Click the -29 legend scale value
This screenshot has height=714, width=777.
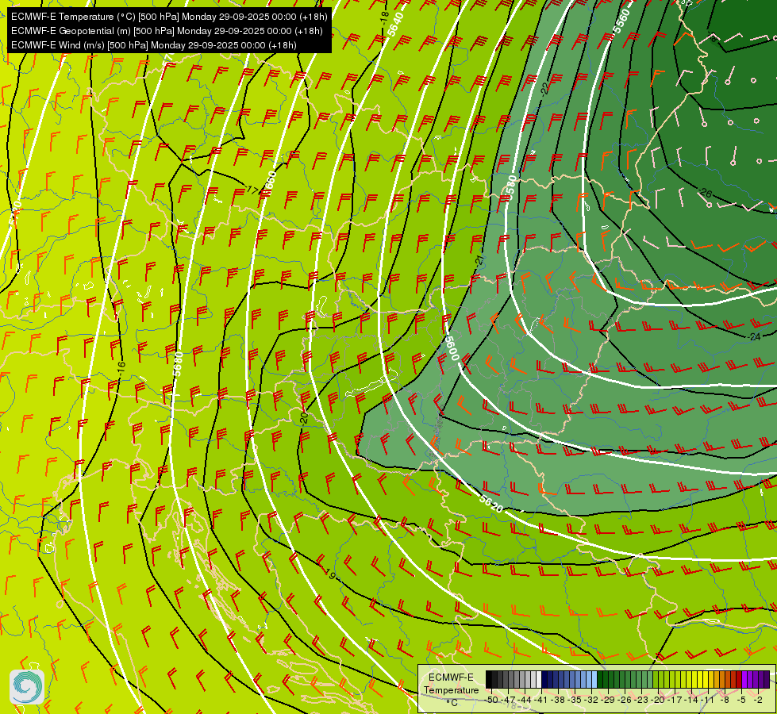coord(607,700)
